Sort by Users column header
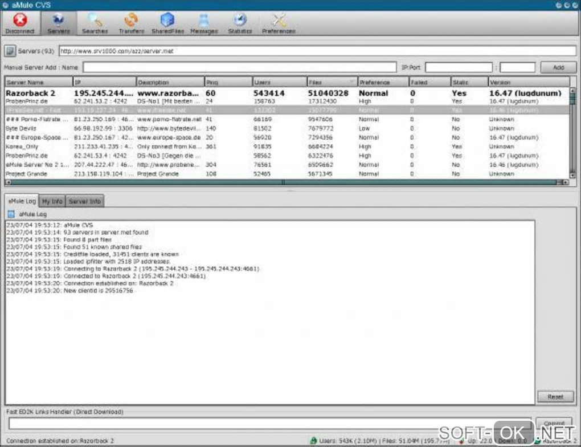The height and width of the screenshot is (447, 581). 280,82
